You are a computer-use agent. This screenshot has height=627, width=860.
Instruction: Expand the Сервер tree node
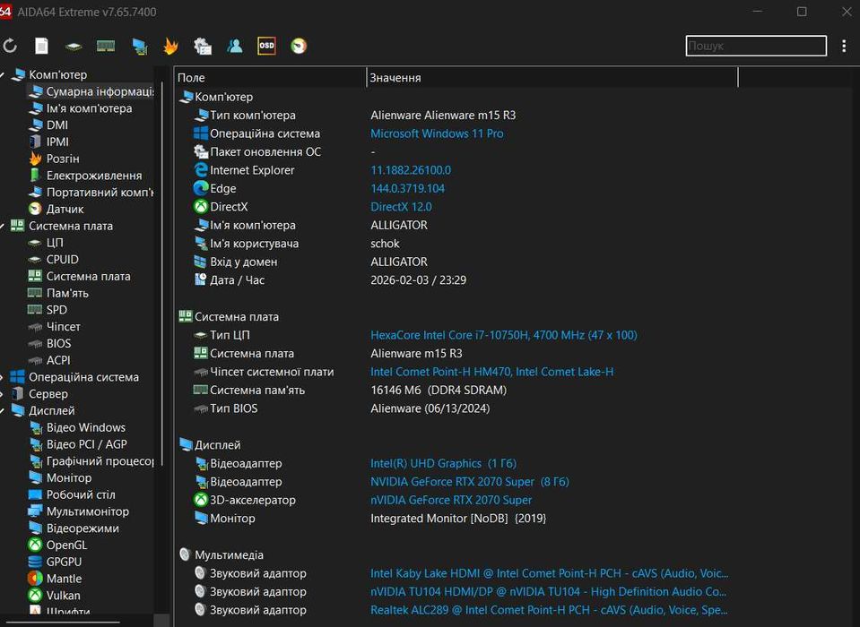[x=2, y=394]
